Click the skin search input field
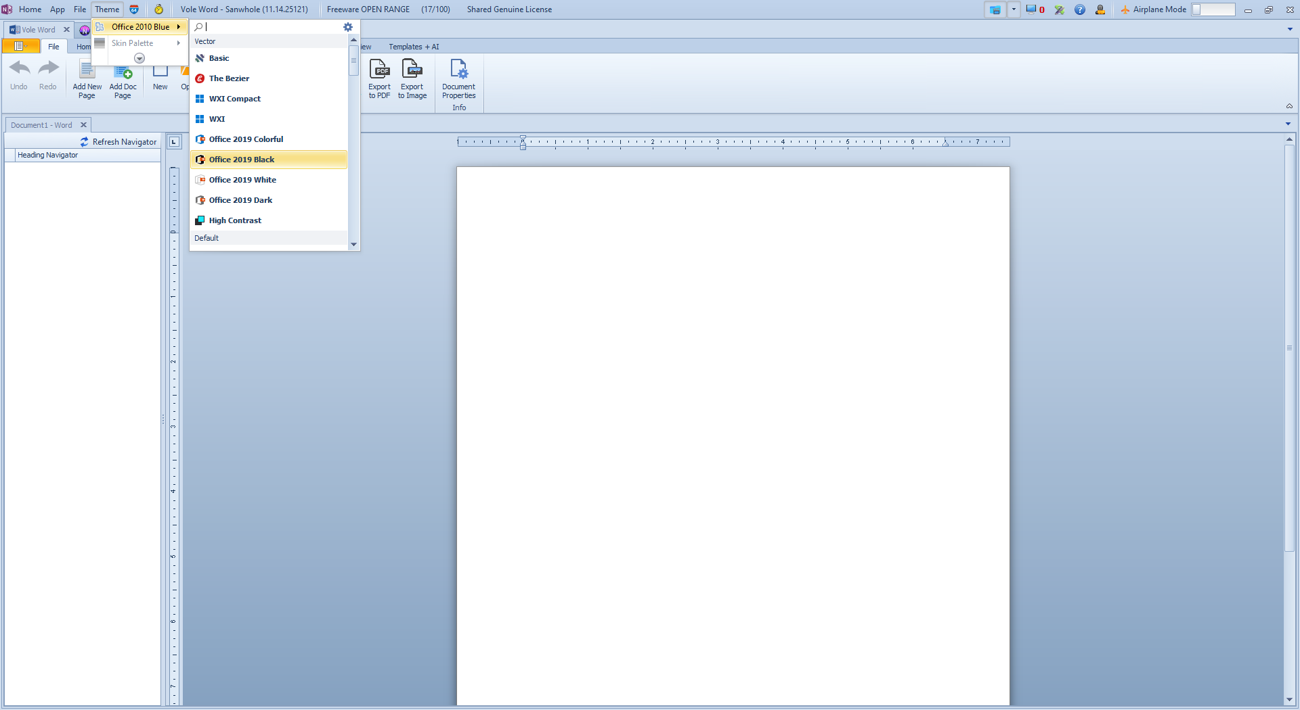 [x=271, y=27]
